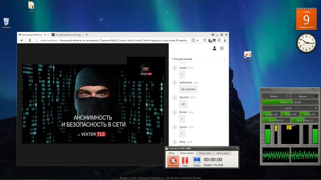Open the oCam shortcut on the desktop

247,56
